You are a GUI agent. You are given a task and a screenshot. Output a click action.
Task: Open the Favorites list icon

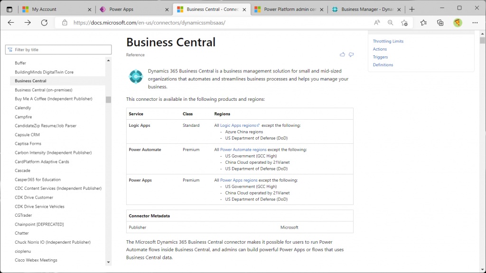[x=423, y=23]
